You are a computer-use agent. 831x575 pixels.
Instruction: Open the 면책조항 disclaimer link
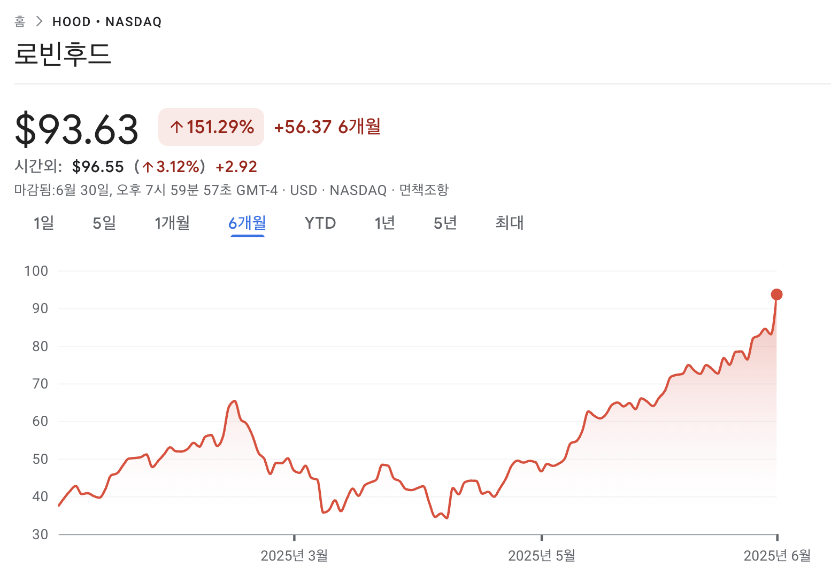point(424,190)
